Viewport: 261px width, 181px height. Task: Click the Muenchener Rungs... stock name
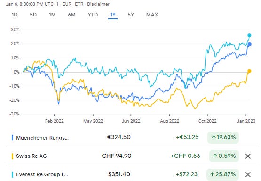[42, 138]
